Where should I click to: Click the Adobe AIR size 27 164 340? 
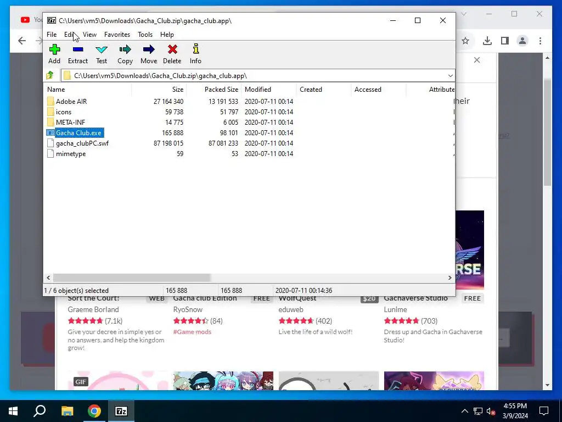[168, 102]
